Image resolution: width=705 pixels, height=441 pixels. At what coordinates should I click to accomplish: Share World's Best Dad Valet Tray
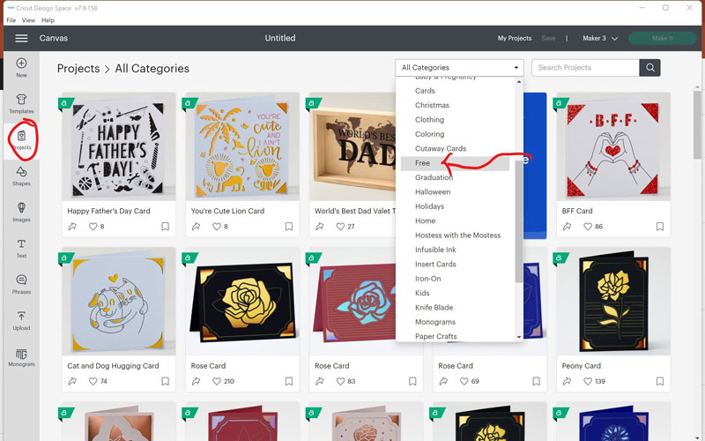click(320, 227)
